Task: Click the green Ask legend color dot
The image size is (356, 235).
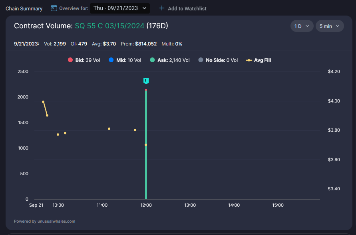Action: (x=152, y=60)
